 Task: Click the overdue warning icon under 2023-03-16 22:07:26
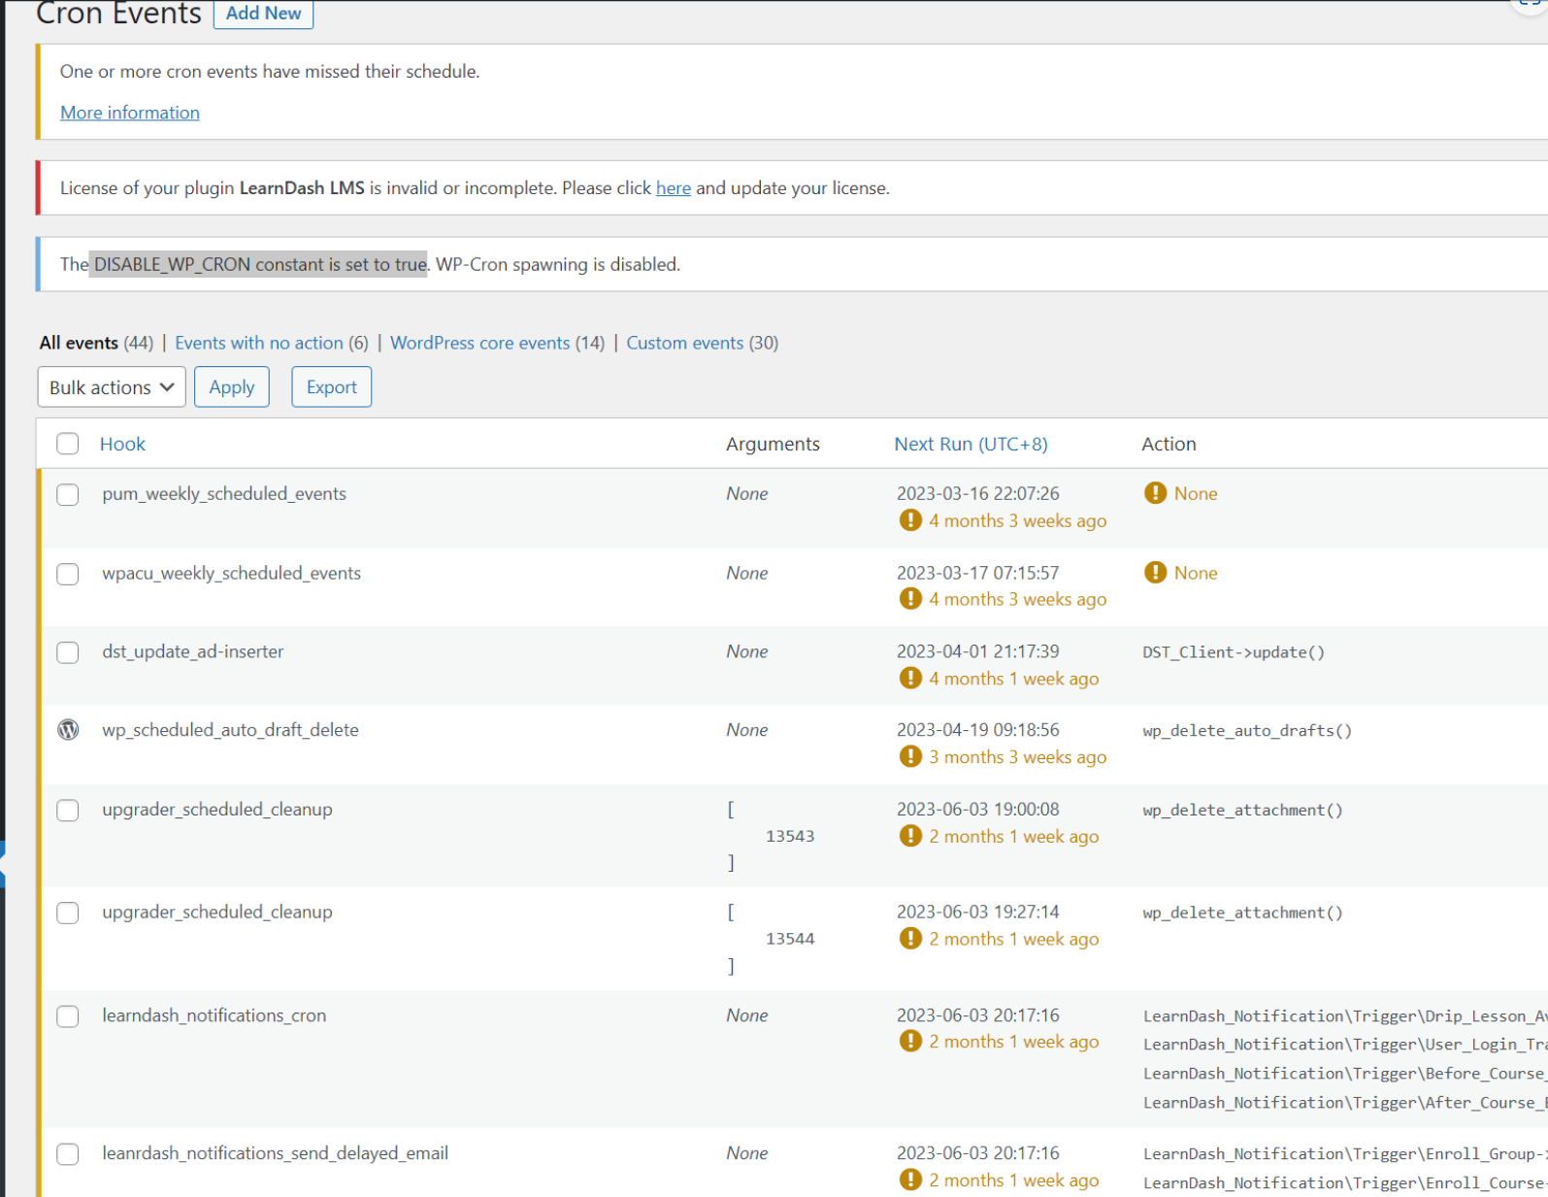click(910, 520)
